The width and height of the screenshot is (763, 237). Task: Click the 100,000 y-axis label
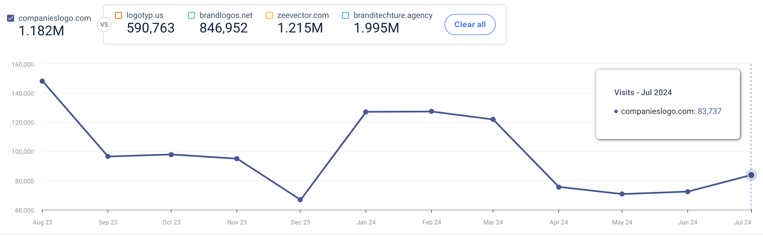(x=23, y=152)
